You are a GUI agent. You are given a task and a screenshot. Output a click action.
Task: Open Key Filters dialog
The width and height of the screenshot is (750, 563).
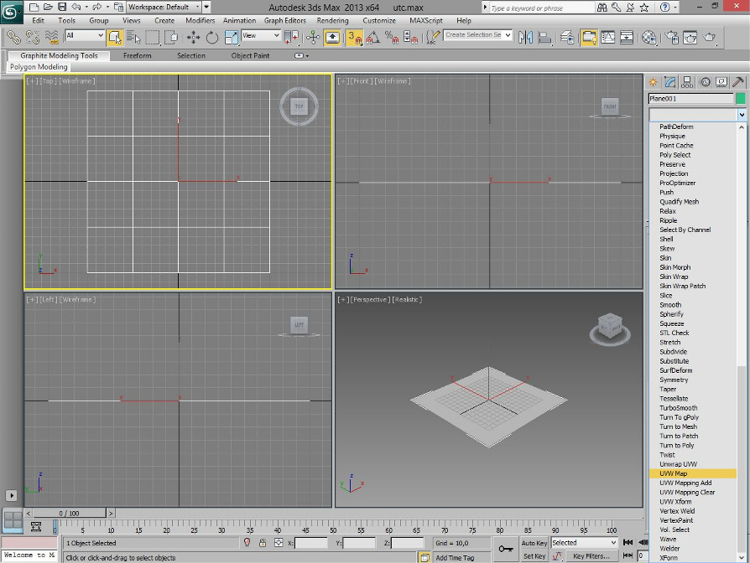[x=591, y=556]
